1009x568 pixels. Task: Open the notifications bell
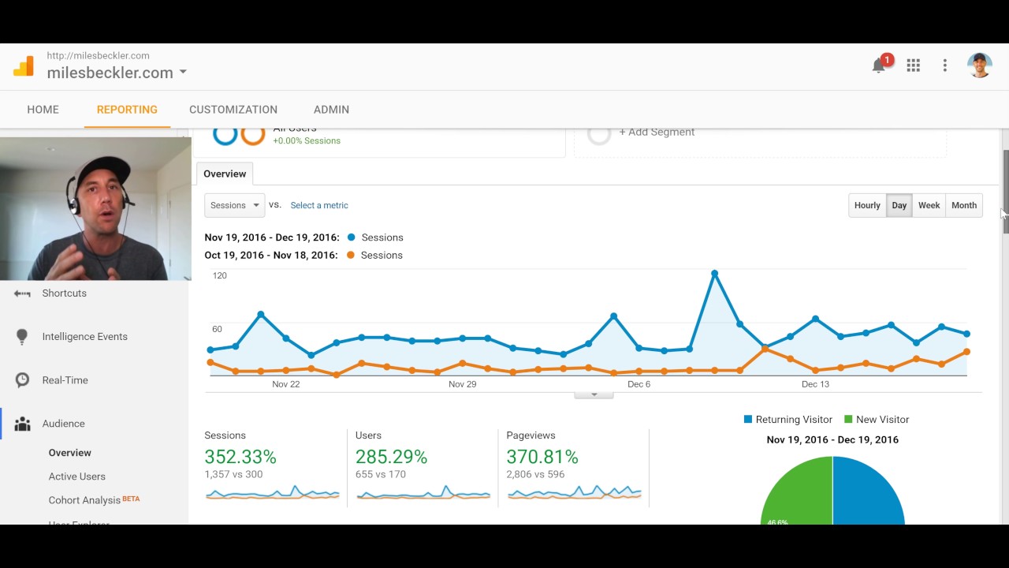click(879, 65)
